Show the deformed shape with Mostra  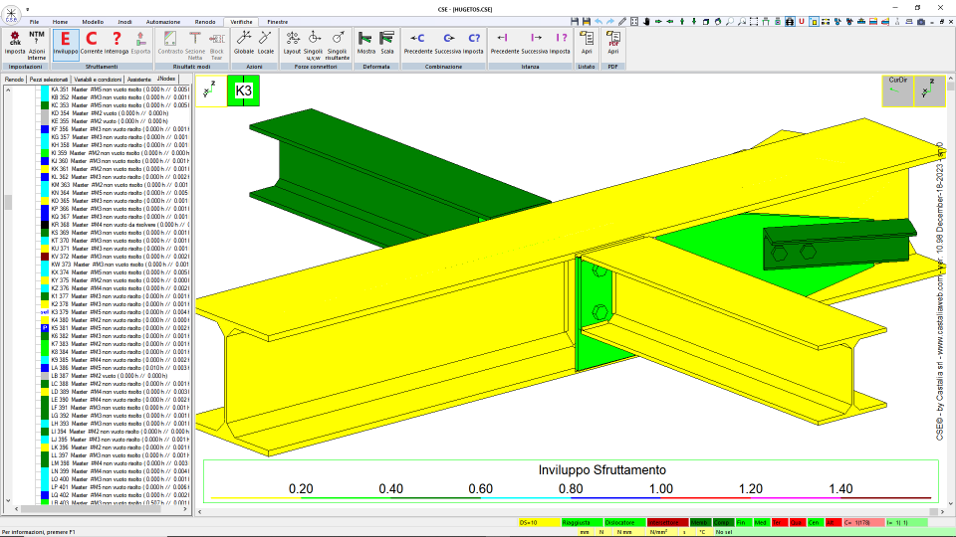365,43
